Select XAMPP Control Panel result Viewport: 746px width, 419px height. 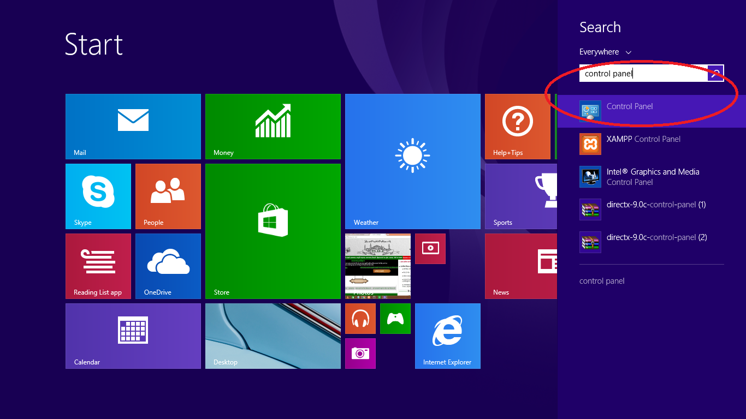click(x=643, y=144)
